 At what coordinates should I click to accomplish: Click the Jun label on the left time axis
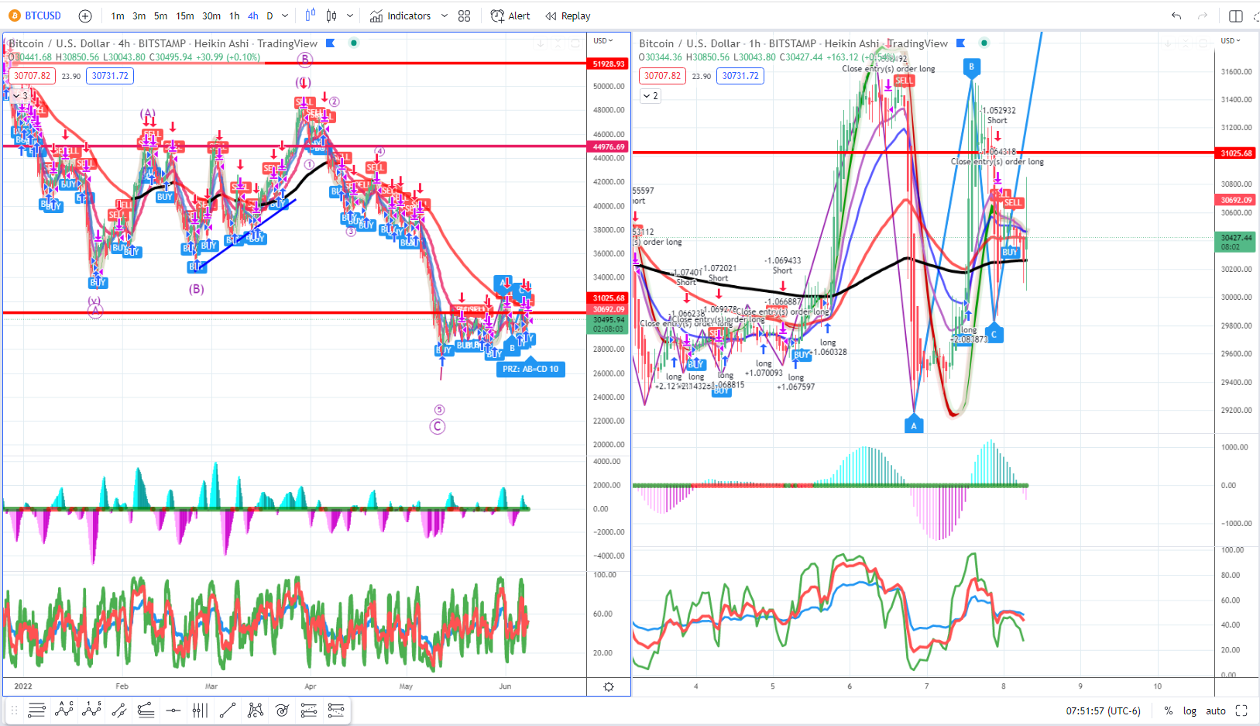coord(505,686)
